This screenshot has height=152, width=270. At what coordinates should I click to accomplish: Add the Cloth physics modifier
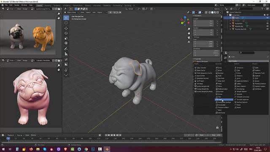[256, 68]
